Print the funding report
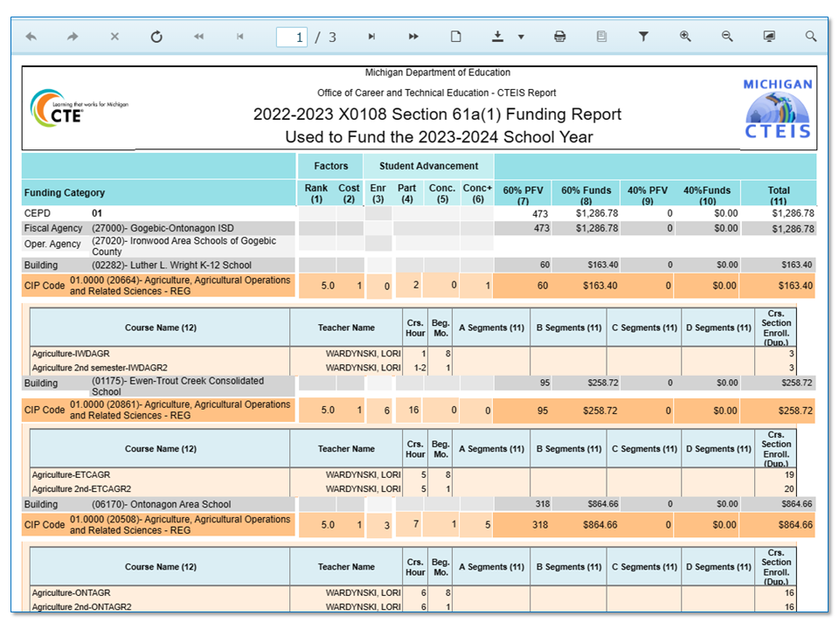The width and height of the screenshot is (839, 629). [559, 37]
